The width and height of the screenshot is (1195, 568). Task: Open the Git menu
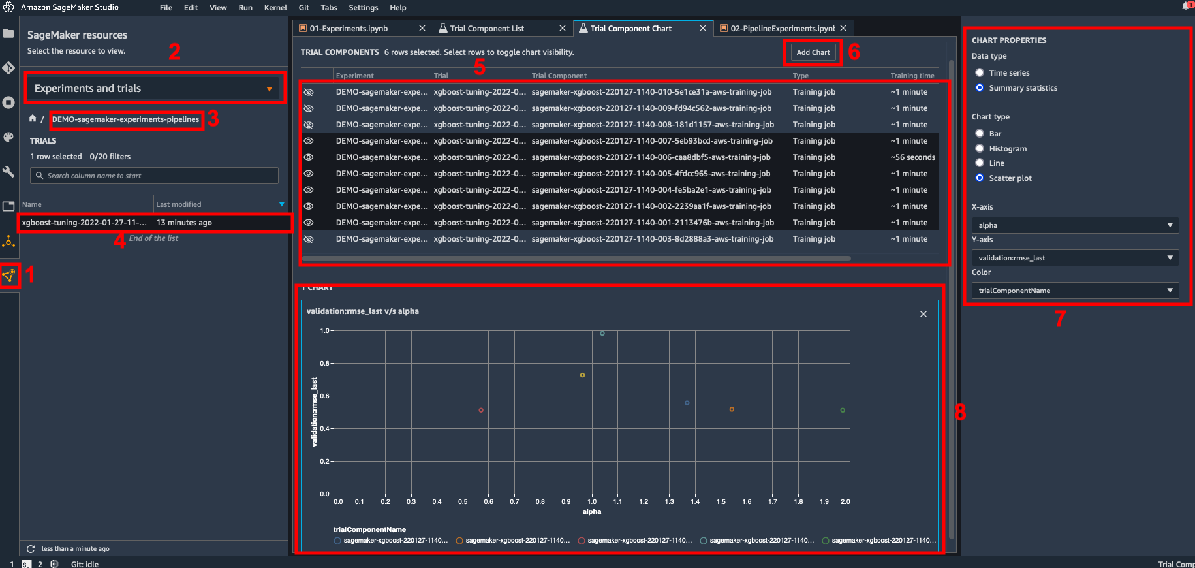(x=304, y=8)
